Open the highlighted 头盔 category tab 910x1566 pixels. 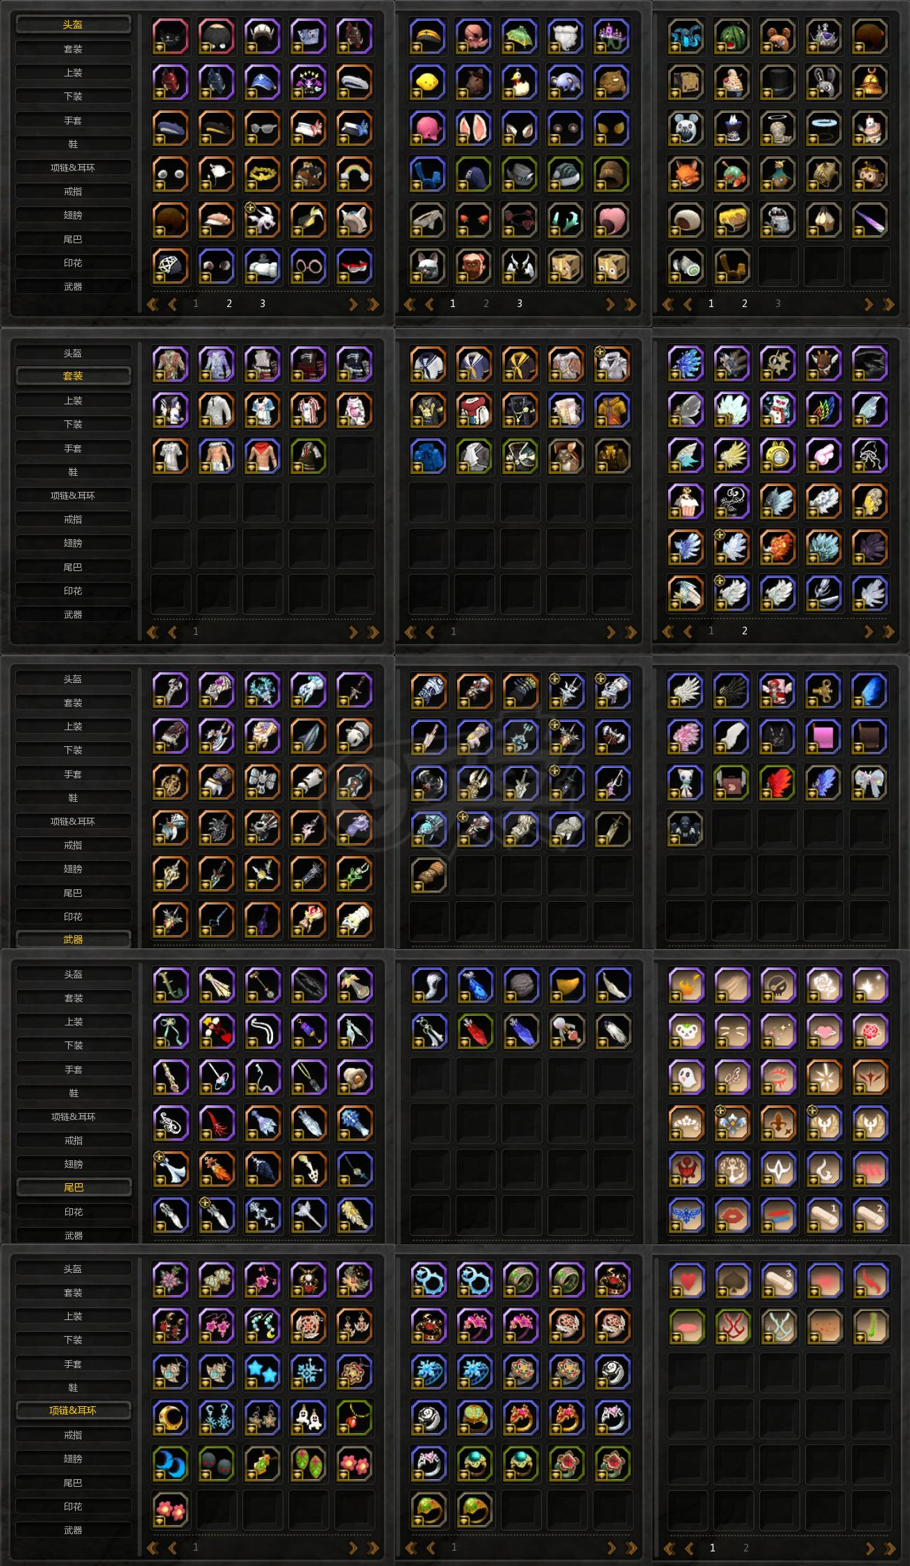tap(73, 24)
